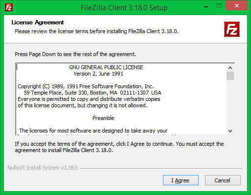Click the 59 Temple Place address line

pos(92,93)
